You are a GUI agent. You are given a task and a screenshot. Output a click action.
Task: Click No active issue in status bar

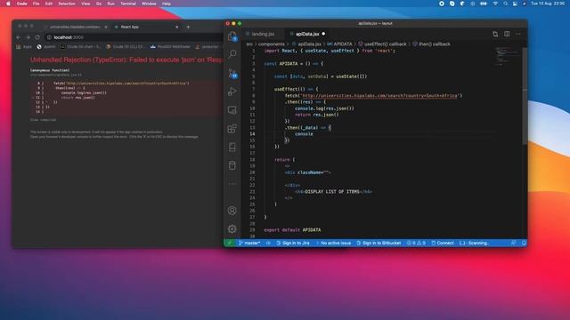(x=333, y=243)
